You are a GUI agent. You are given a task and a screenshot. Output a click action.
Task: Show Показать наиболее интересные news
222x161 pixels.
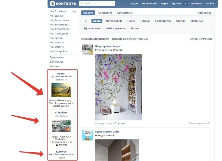point(130,39)
